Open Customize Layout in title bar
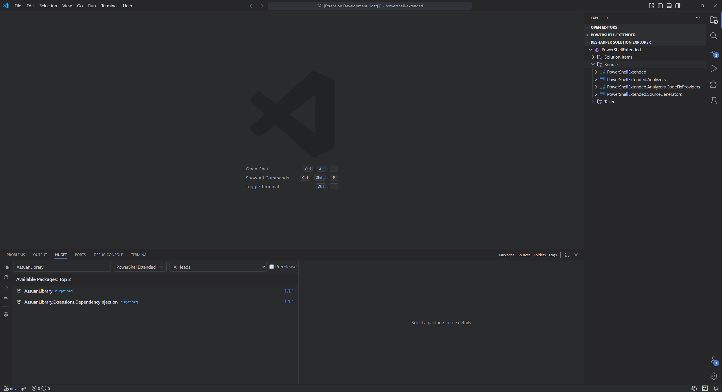722x392 pixels. [651, 6]
